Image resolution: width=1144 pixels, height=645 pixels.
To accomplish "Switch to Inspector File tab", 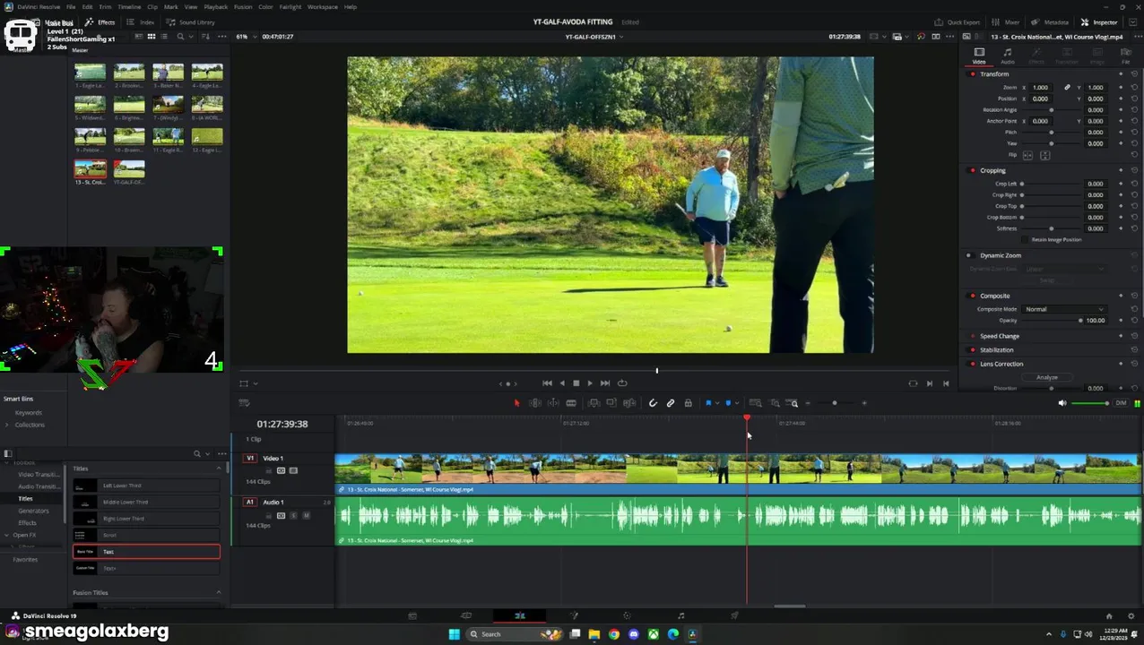I will pos(1125,56).
